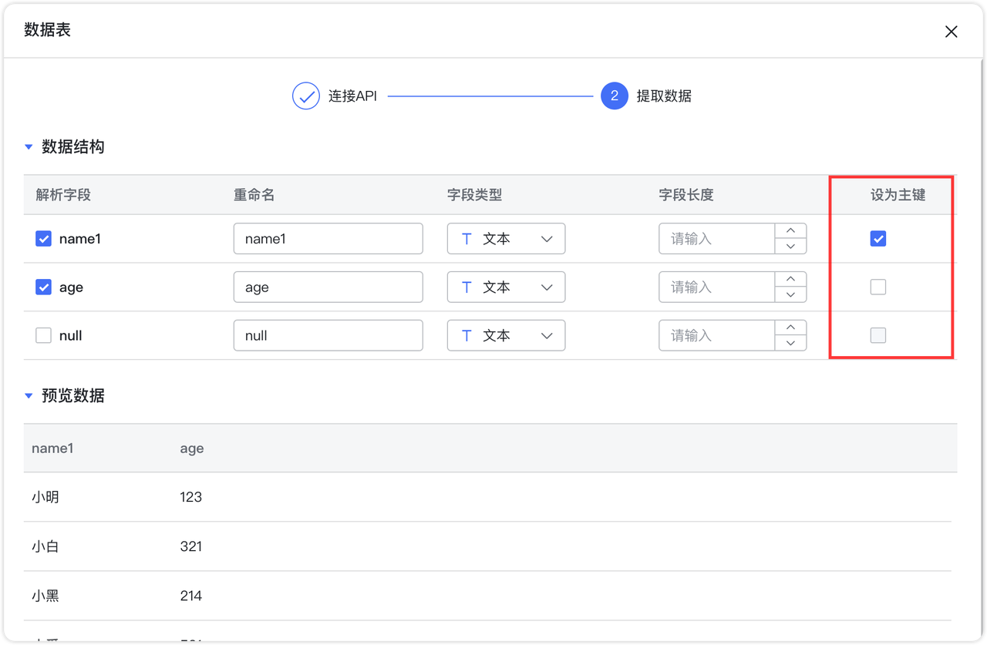Select the 小明 cell in preview data
The image size is (987, 645).
(45, 497)
